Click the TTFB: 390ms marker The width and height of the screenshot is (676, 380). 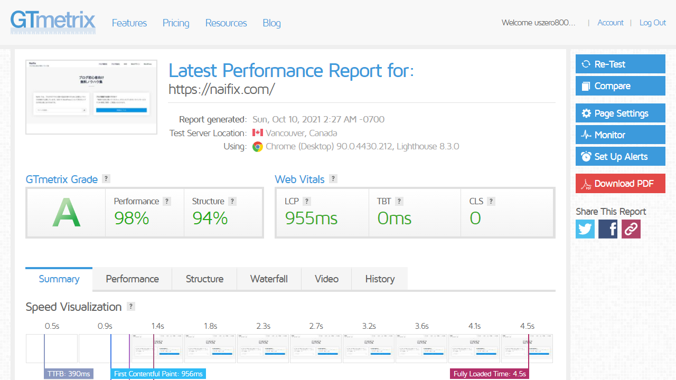[69, 374]
